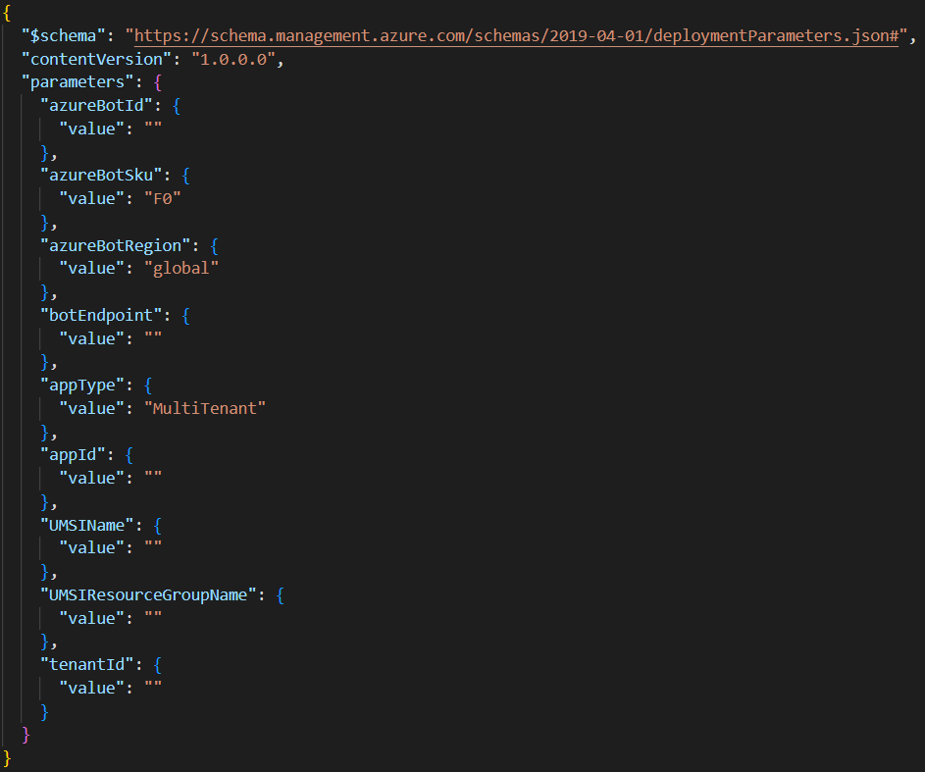Click the empty value string under tenantId
This screenshot has height=772, width=925.
tap(152, 688)
